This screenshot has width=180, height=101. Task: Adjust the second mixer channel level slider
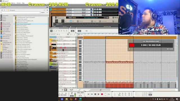tap(84, 12)
